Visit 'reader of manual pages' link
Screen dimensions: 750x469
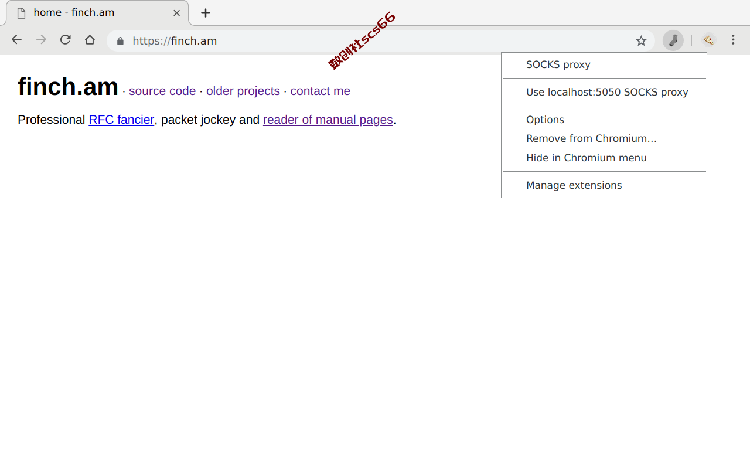[328, 120]
